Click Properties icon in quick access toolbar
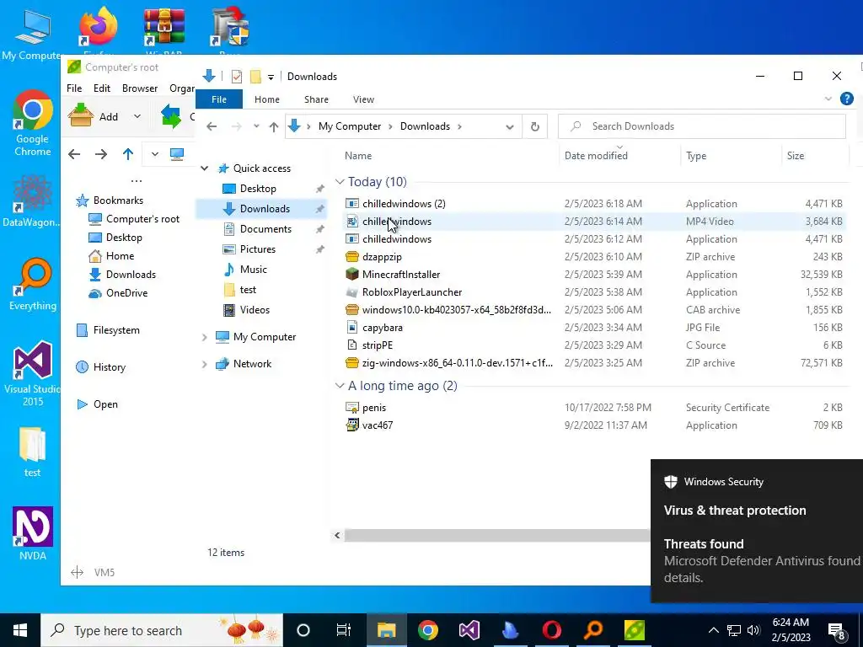 coord(237,77)
